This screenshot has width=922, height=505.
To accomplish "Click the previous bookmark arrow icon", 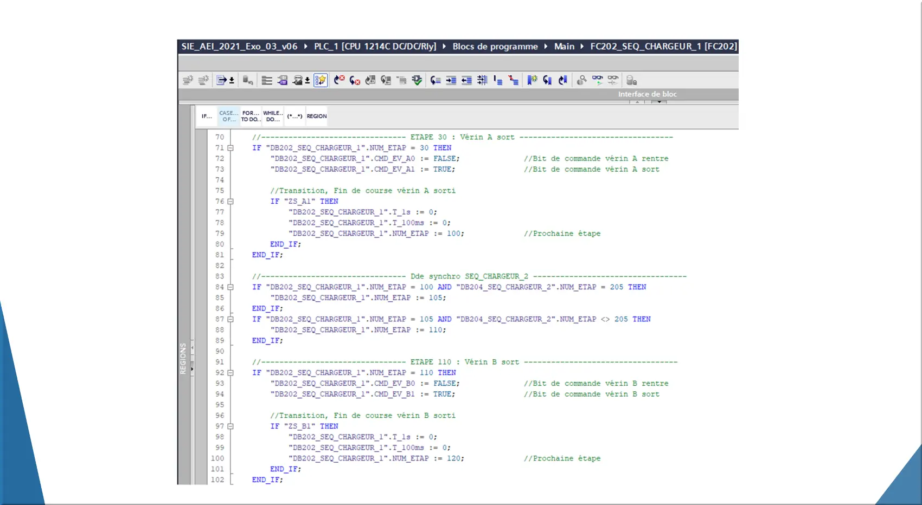I will [x=547, y=80].
